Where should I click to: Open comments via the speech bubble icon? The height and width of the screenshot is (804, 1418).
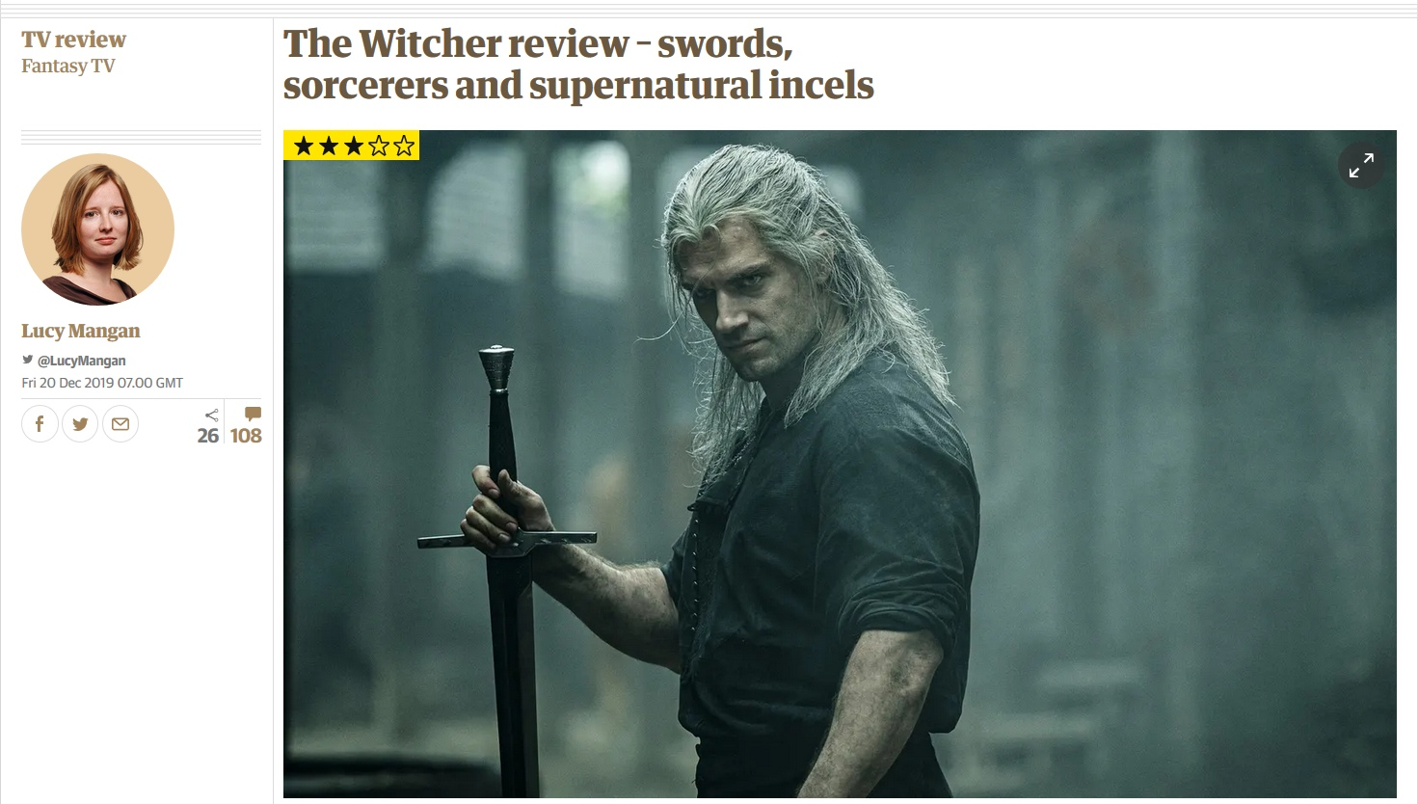click(x=253, y=414)
